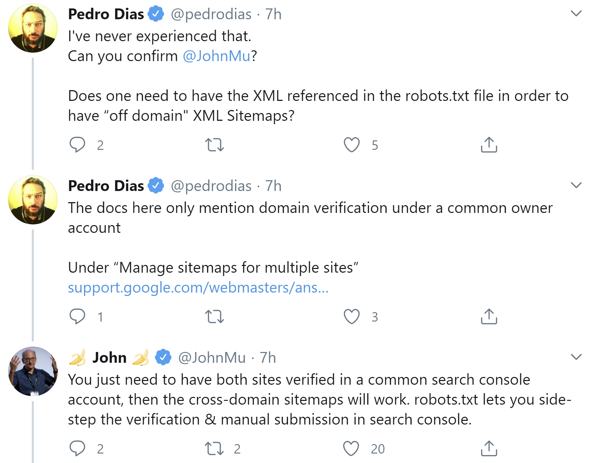Like John's reply about search console
The height and width of the screenshot is (463, 593).
coord(351,448)
